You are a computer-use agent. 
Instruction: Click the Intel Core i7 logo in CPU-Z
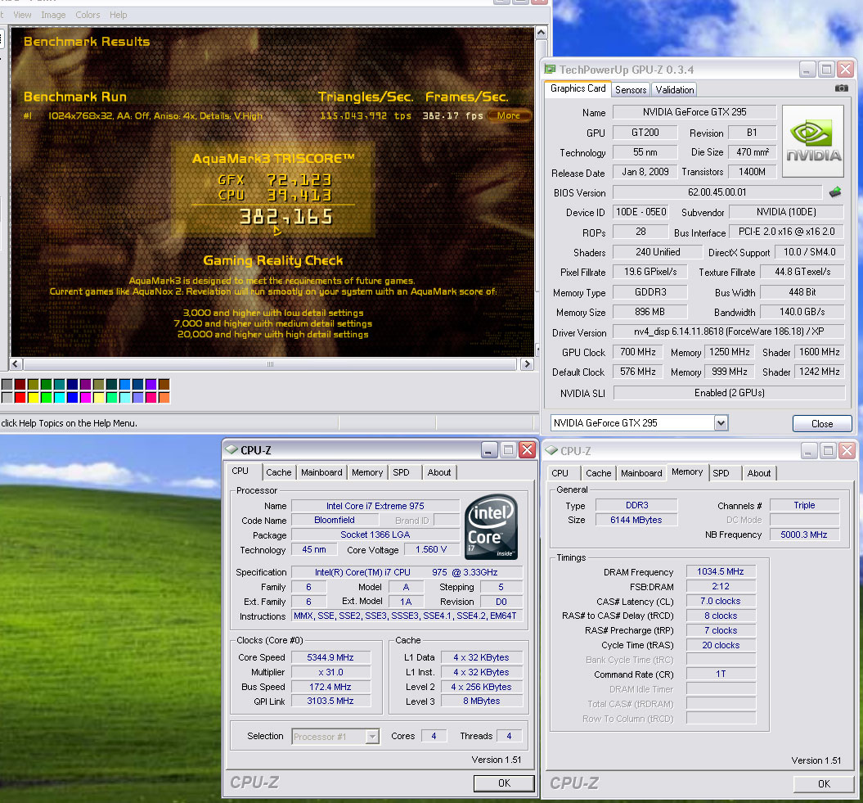491,527
